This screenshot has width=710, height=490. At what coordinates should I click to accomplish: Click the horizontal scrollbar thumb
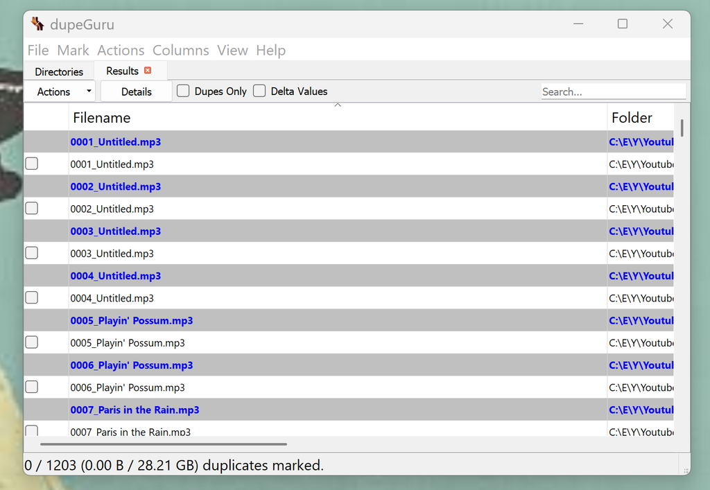click(164, 444)
